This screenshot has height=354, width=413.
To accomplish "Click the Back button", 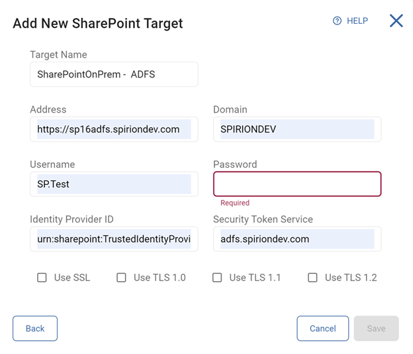I will 35,328.
